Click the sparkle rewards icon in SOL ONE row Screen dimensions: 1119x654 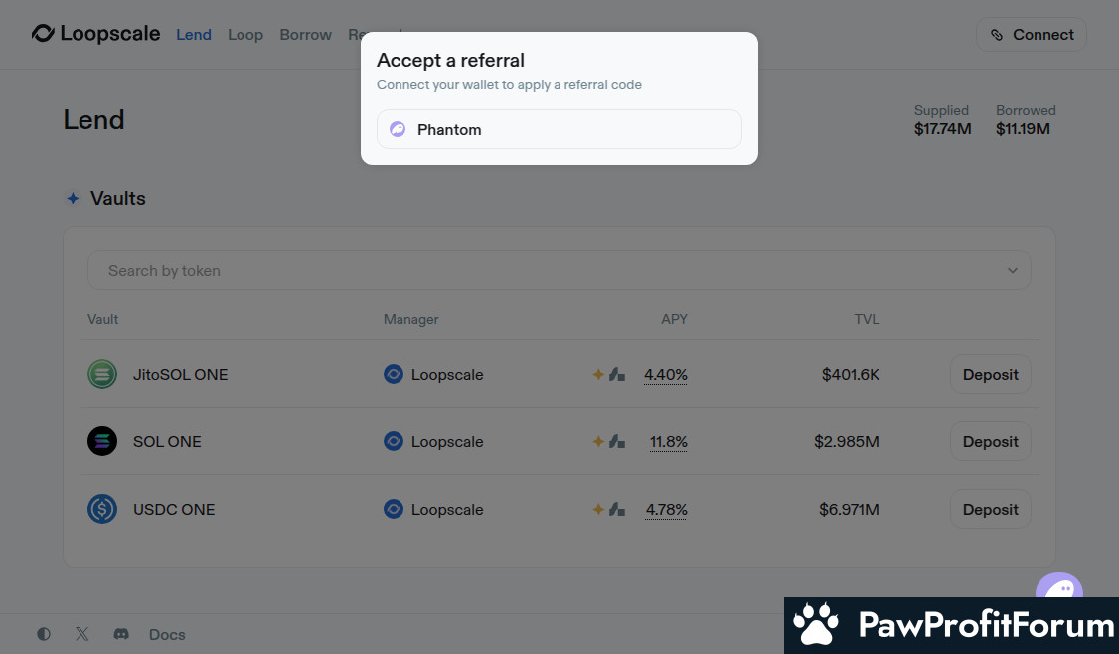pos(598,442)
